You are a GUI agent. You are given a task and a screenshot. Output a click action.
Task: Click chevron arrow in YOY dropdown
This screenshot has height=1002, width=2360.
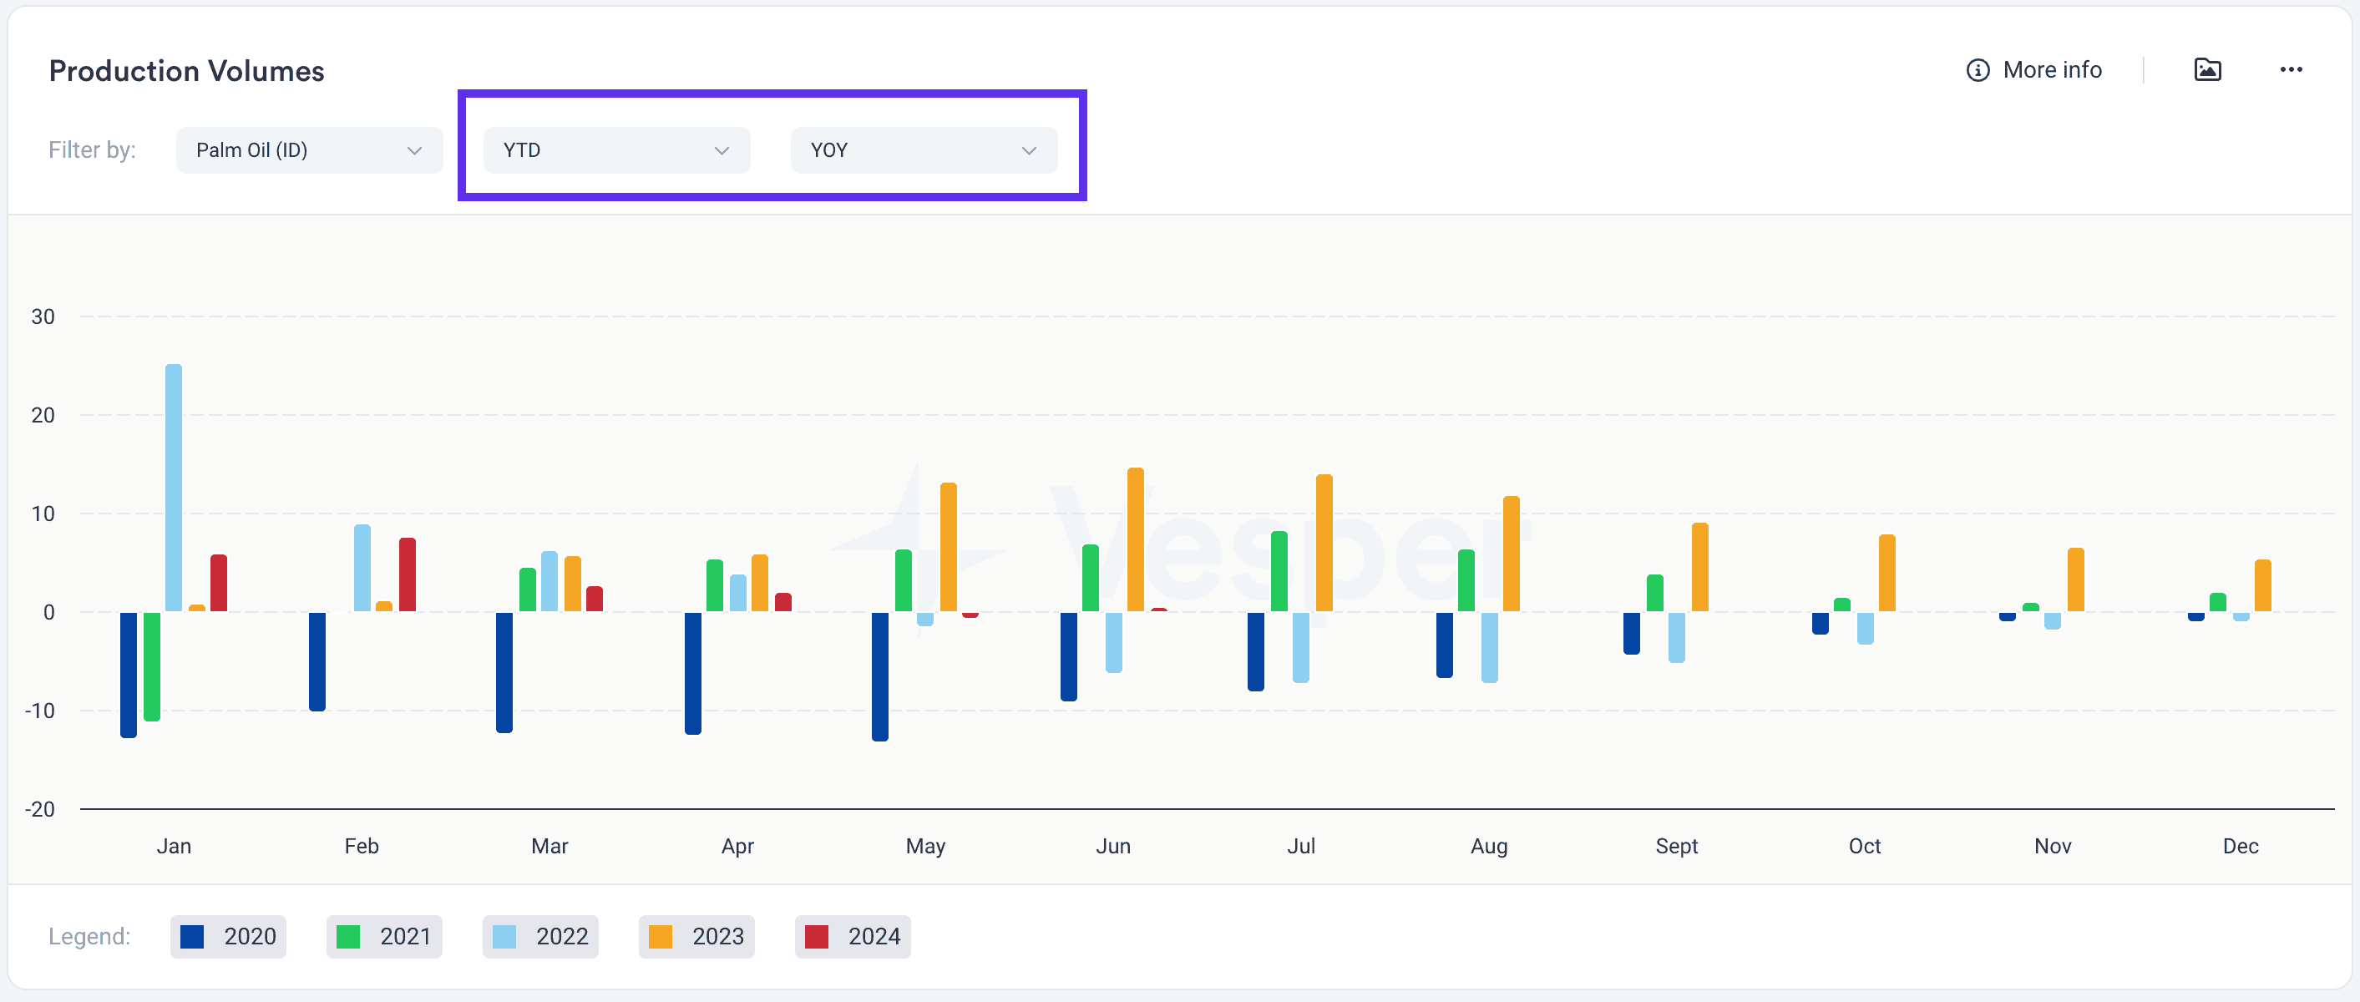coord(1029,150)
